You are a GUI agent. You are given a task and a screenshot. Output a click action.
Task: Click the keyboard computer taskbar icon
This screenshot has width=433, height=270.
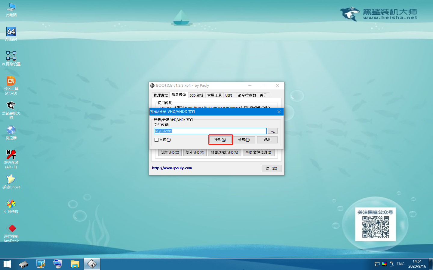(x=57, y=264)
